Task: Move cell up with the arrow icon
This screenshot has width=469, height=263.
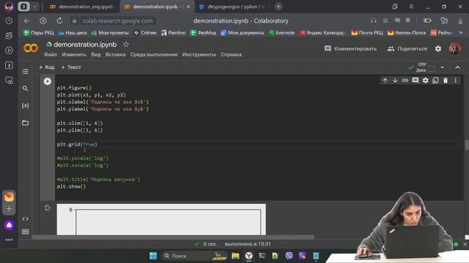Action: tap(385, 80)
